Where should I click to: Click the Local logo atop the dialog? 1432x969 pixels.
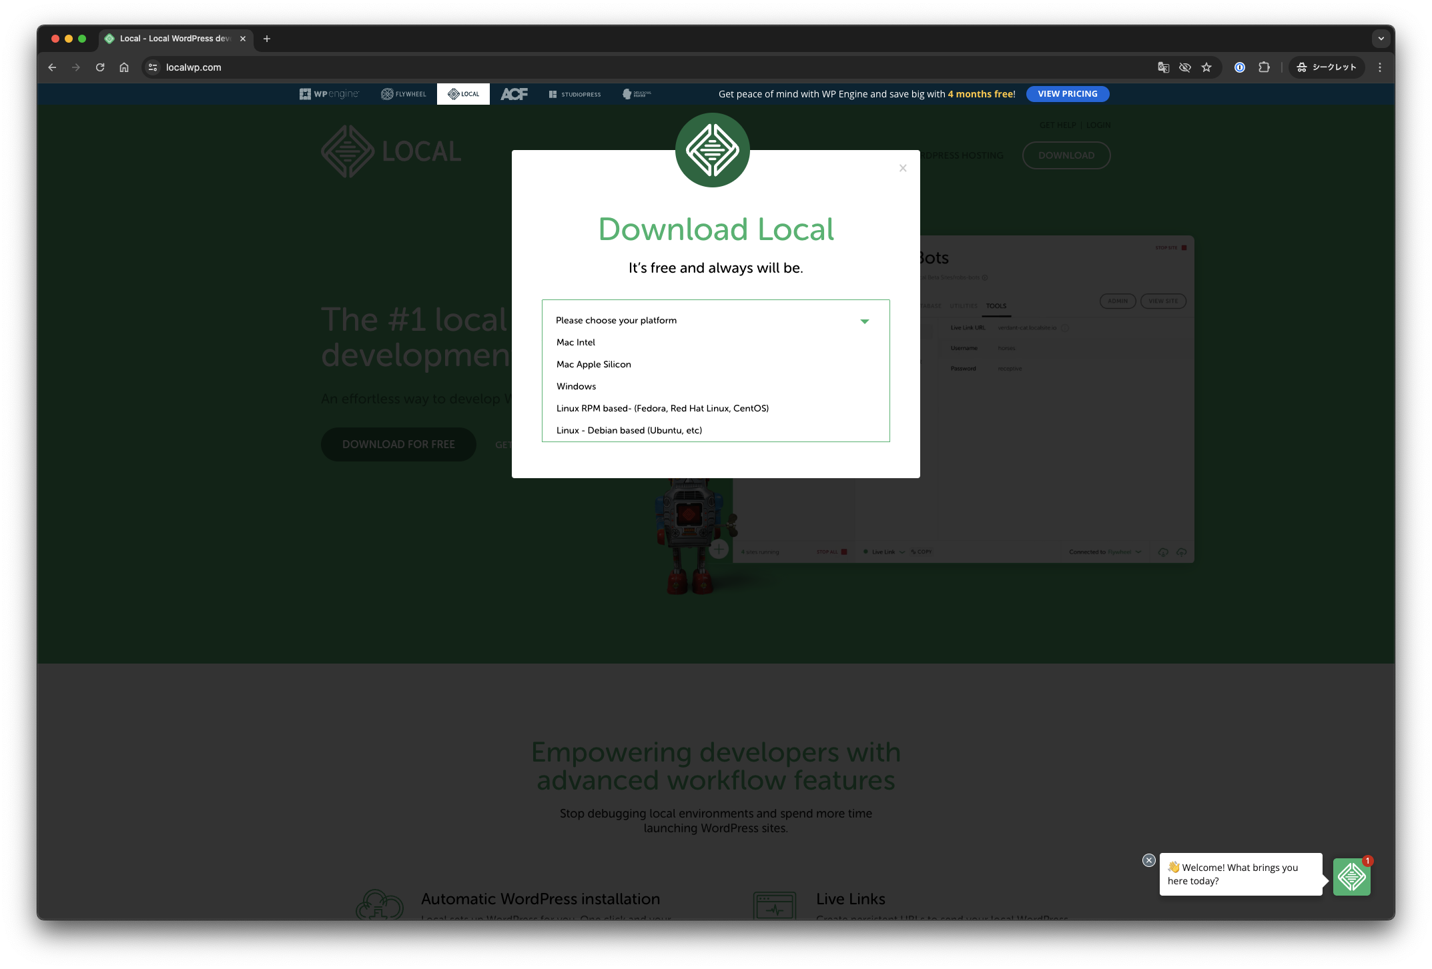coord(713,150)
